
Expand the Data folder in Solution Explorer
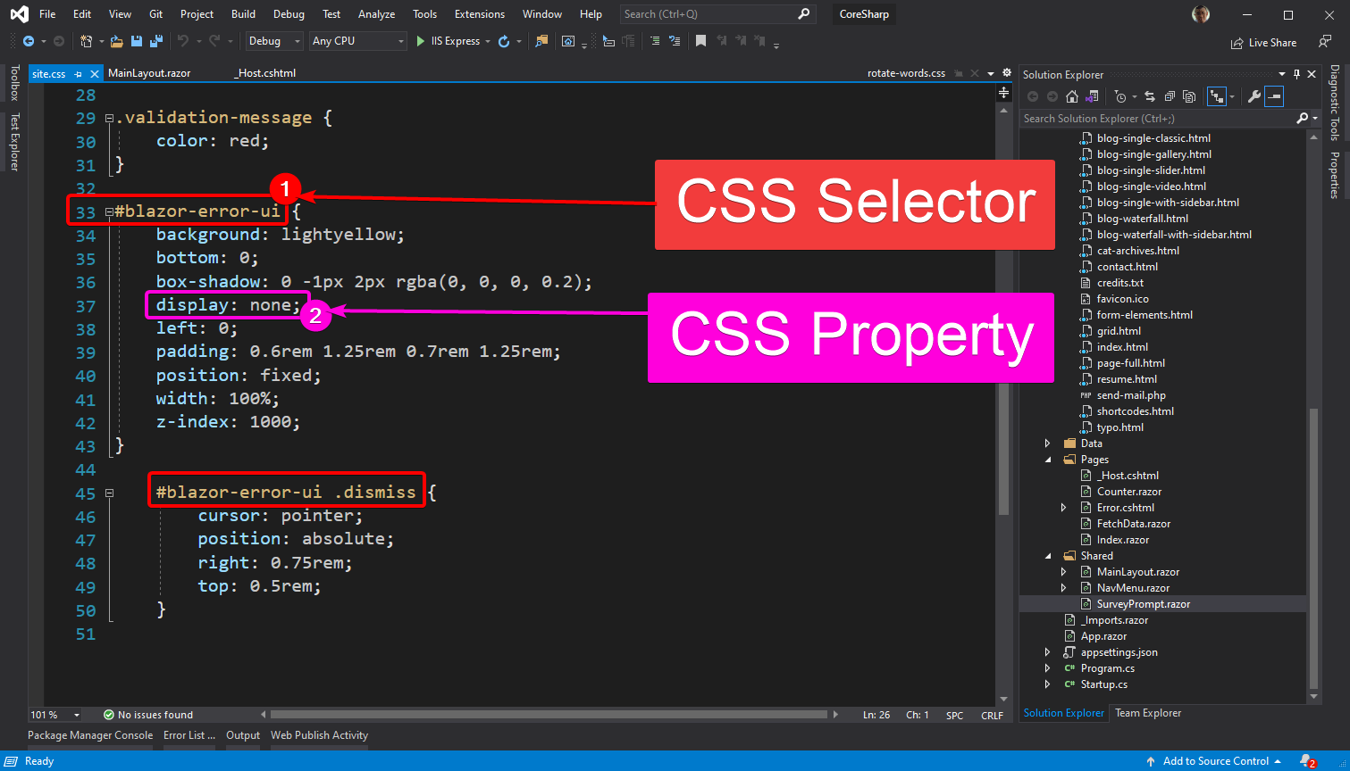point(1048,444)
